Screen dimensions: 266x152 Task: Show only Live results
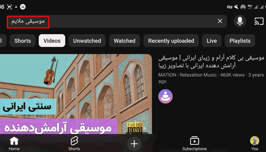212,41
